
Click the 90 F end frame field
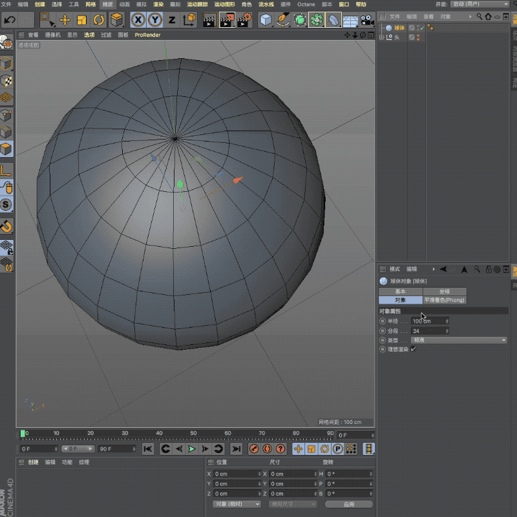tap(117, 449)
